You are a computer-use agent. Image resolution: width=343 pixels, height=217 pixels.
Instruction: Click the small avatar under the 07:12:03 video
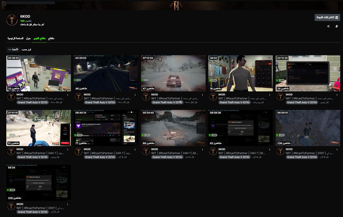click(x=146, y=97)
